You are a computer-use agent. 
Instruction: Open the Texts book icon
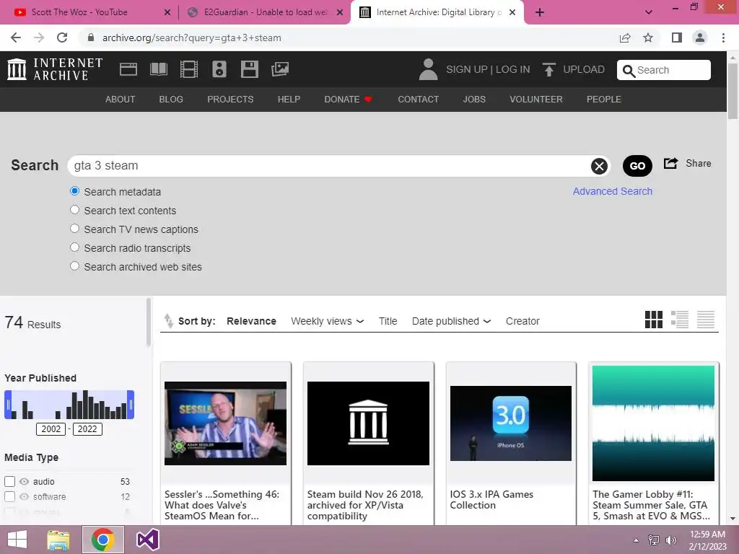(x=158, y=69)
